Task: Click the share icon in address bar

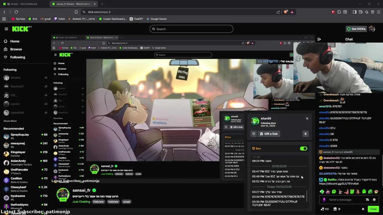Action: [278, 12]
